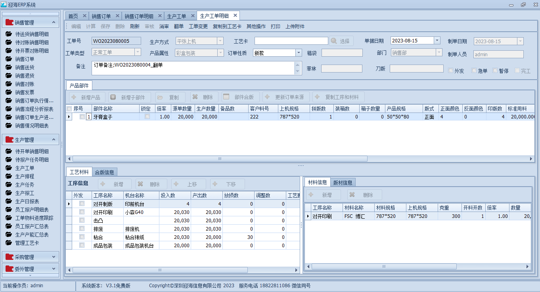Viewport: 540px width, 292px height.
Task: Open the 订单性质 新款 dropdown
Action: click(299, 52)
